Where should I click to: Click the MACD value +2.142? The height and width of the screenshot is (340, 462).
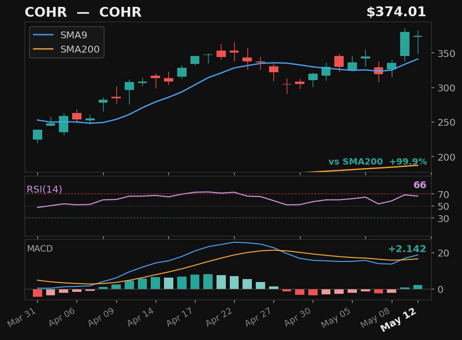tap(407, 249)
